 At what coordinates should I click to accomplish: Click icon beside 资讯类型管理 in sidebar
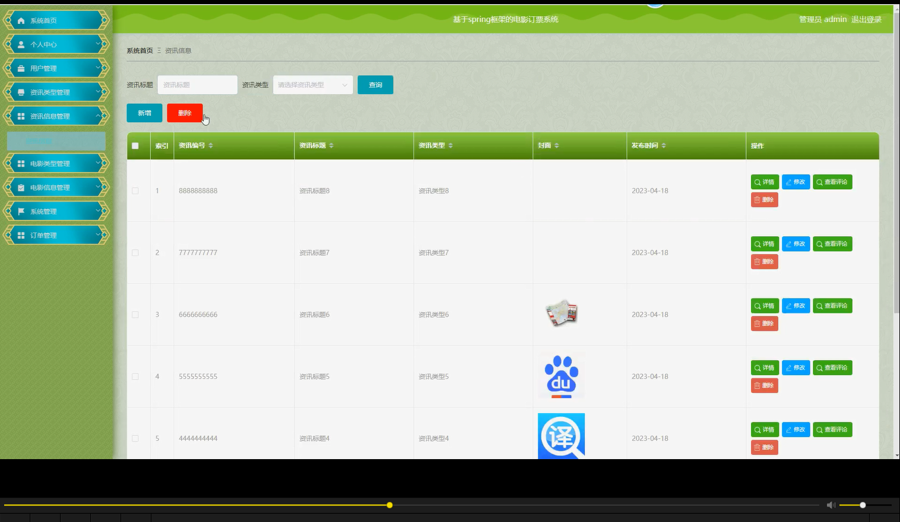point(21,93)
